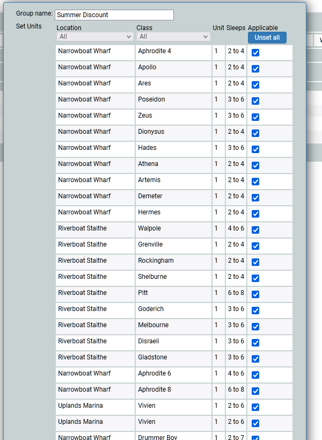Toggle the Melbourne applicable checkbox
Image resolution: width=322 pixels, height=440 pixels.
pos(255,327)
